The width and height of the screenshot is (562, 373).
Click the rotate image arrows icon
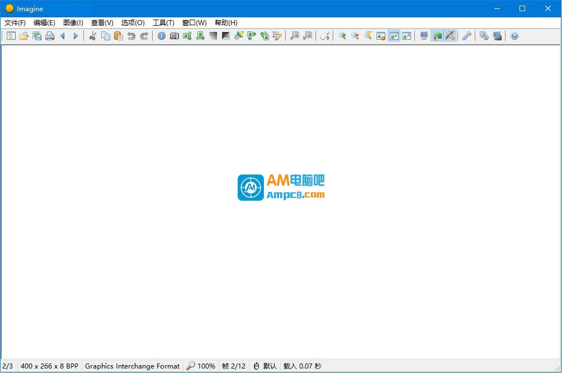[x=265, y=36]
